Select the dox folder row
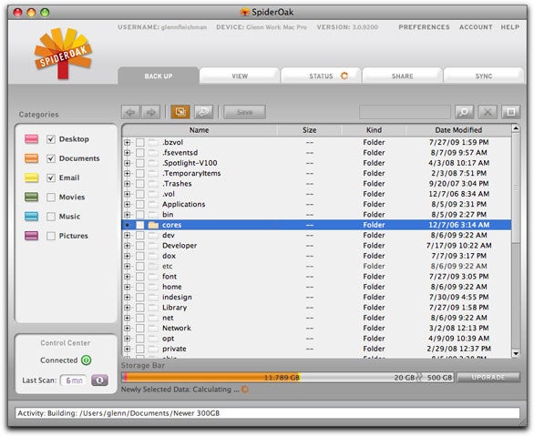The image size is (534, 436). coord(316,256)
